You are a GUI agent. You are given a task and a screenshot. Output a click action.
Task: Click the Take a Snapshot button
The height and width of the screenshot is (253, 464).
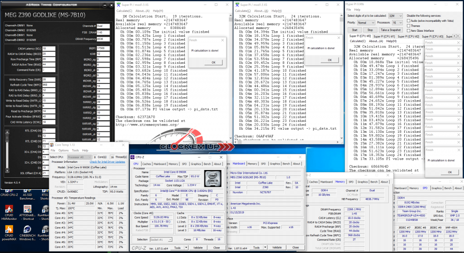tap(390, 30)
